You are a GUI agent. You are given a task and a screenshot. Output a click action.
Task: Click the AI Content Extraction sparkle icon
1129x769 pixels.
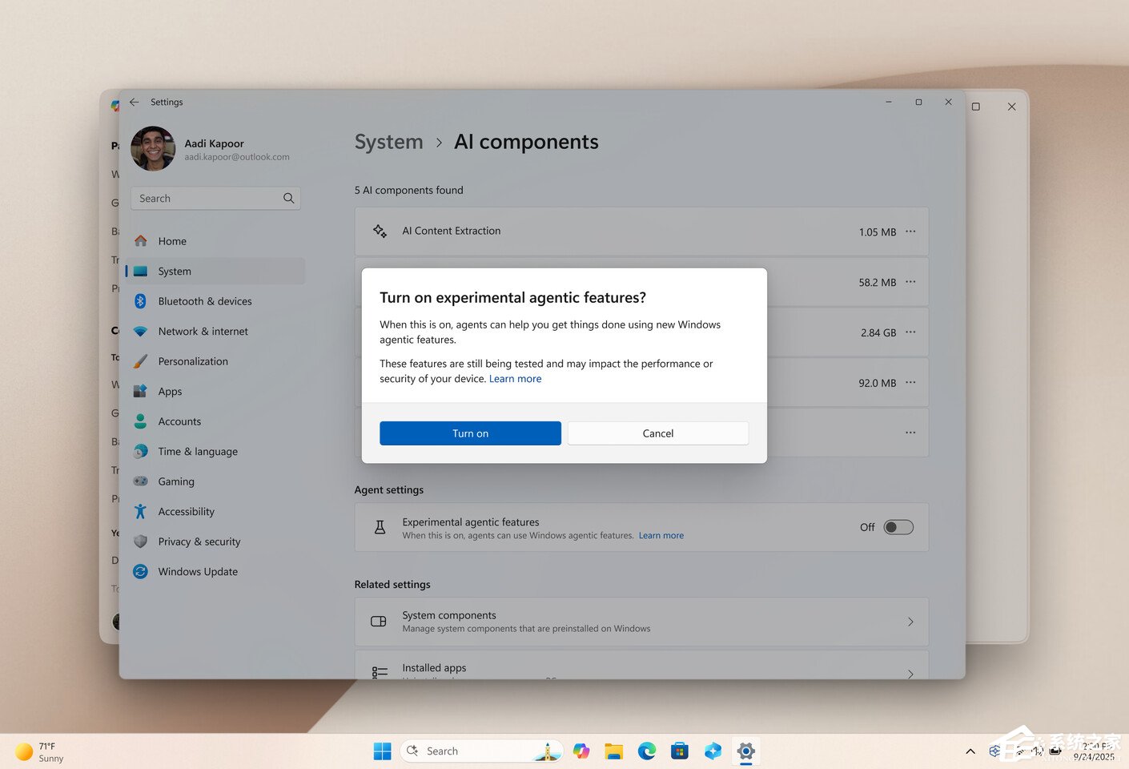pyautogui.click(x=380, y=231)
